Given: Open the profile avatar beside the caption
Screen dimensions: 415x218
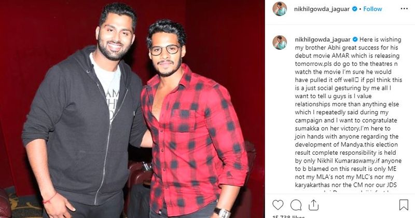Looking at the screenshot, I should coord(280,43).
